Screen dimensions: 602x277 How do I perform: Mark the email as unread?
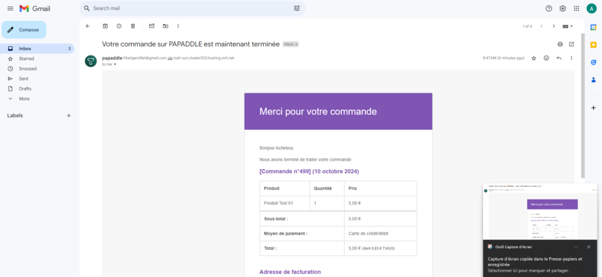151,26
